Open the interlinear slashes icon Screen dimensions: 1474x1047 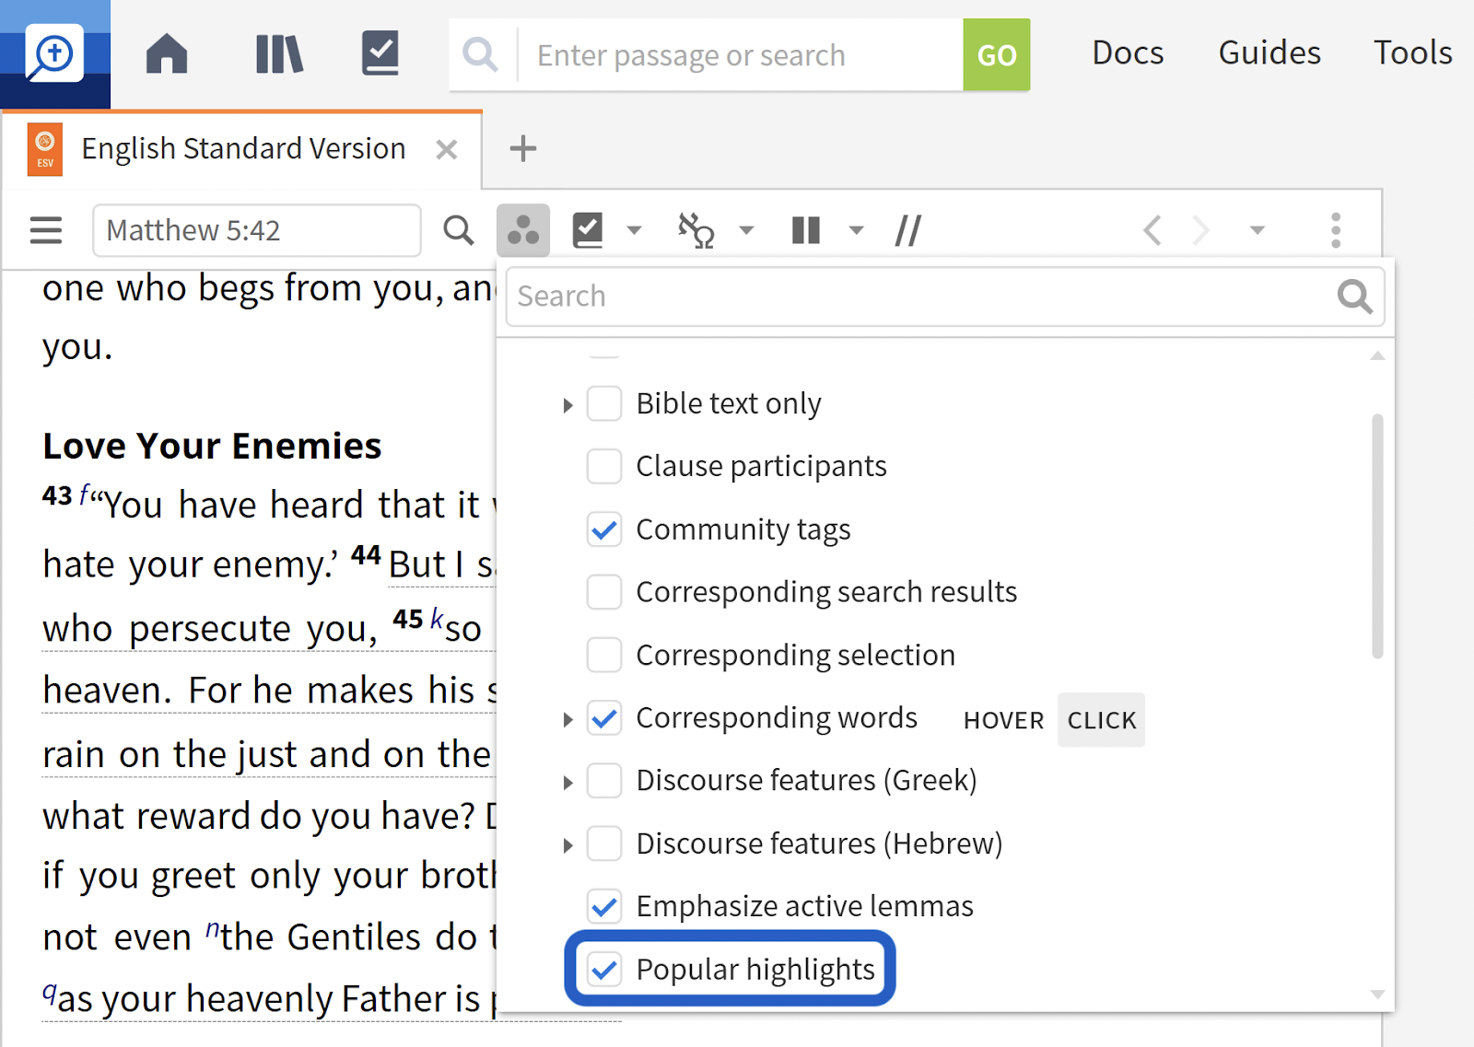907,230
